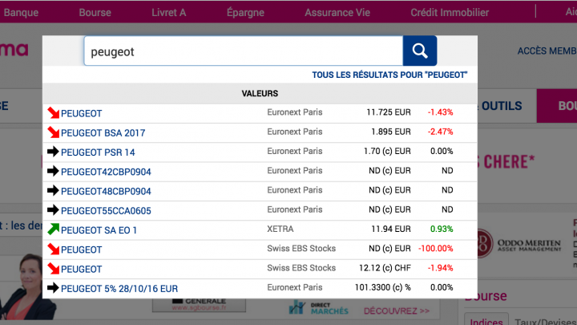Click the -100.00% variation value

[436, 249]
